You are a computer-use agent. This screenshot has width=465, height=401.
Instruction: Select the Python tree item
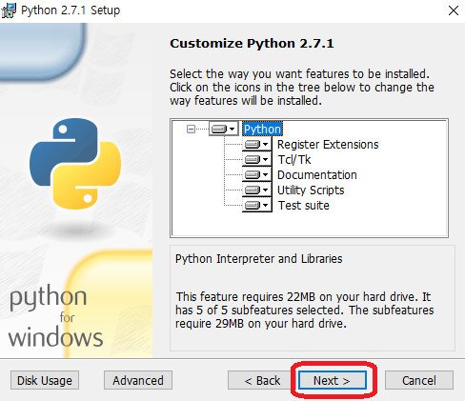[262, 130]
